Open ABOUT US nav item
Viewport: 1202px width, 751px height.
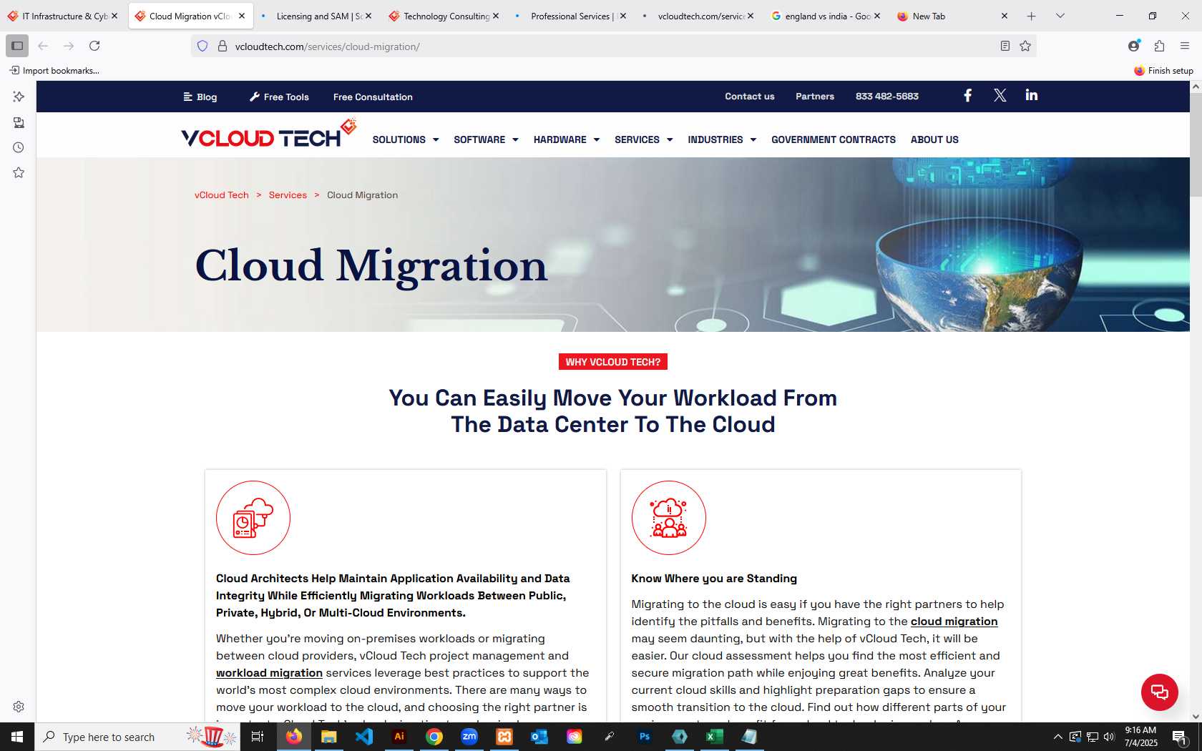pos(934,139)
